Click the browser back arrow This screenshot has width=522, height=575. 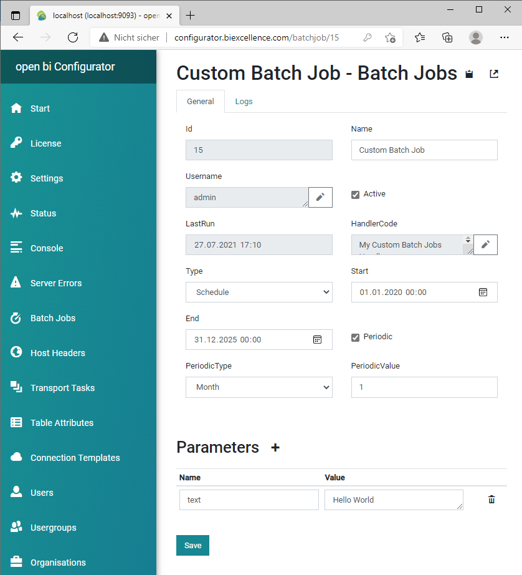point(18,37)
